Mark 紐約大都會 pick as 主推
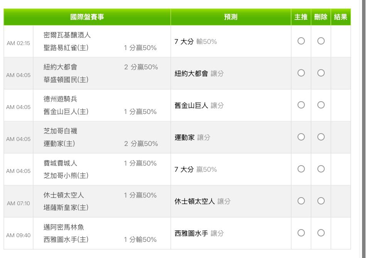The image size is (369, 258). point(301,73)
